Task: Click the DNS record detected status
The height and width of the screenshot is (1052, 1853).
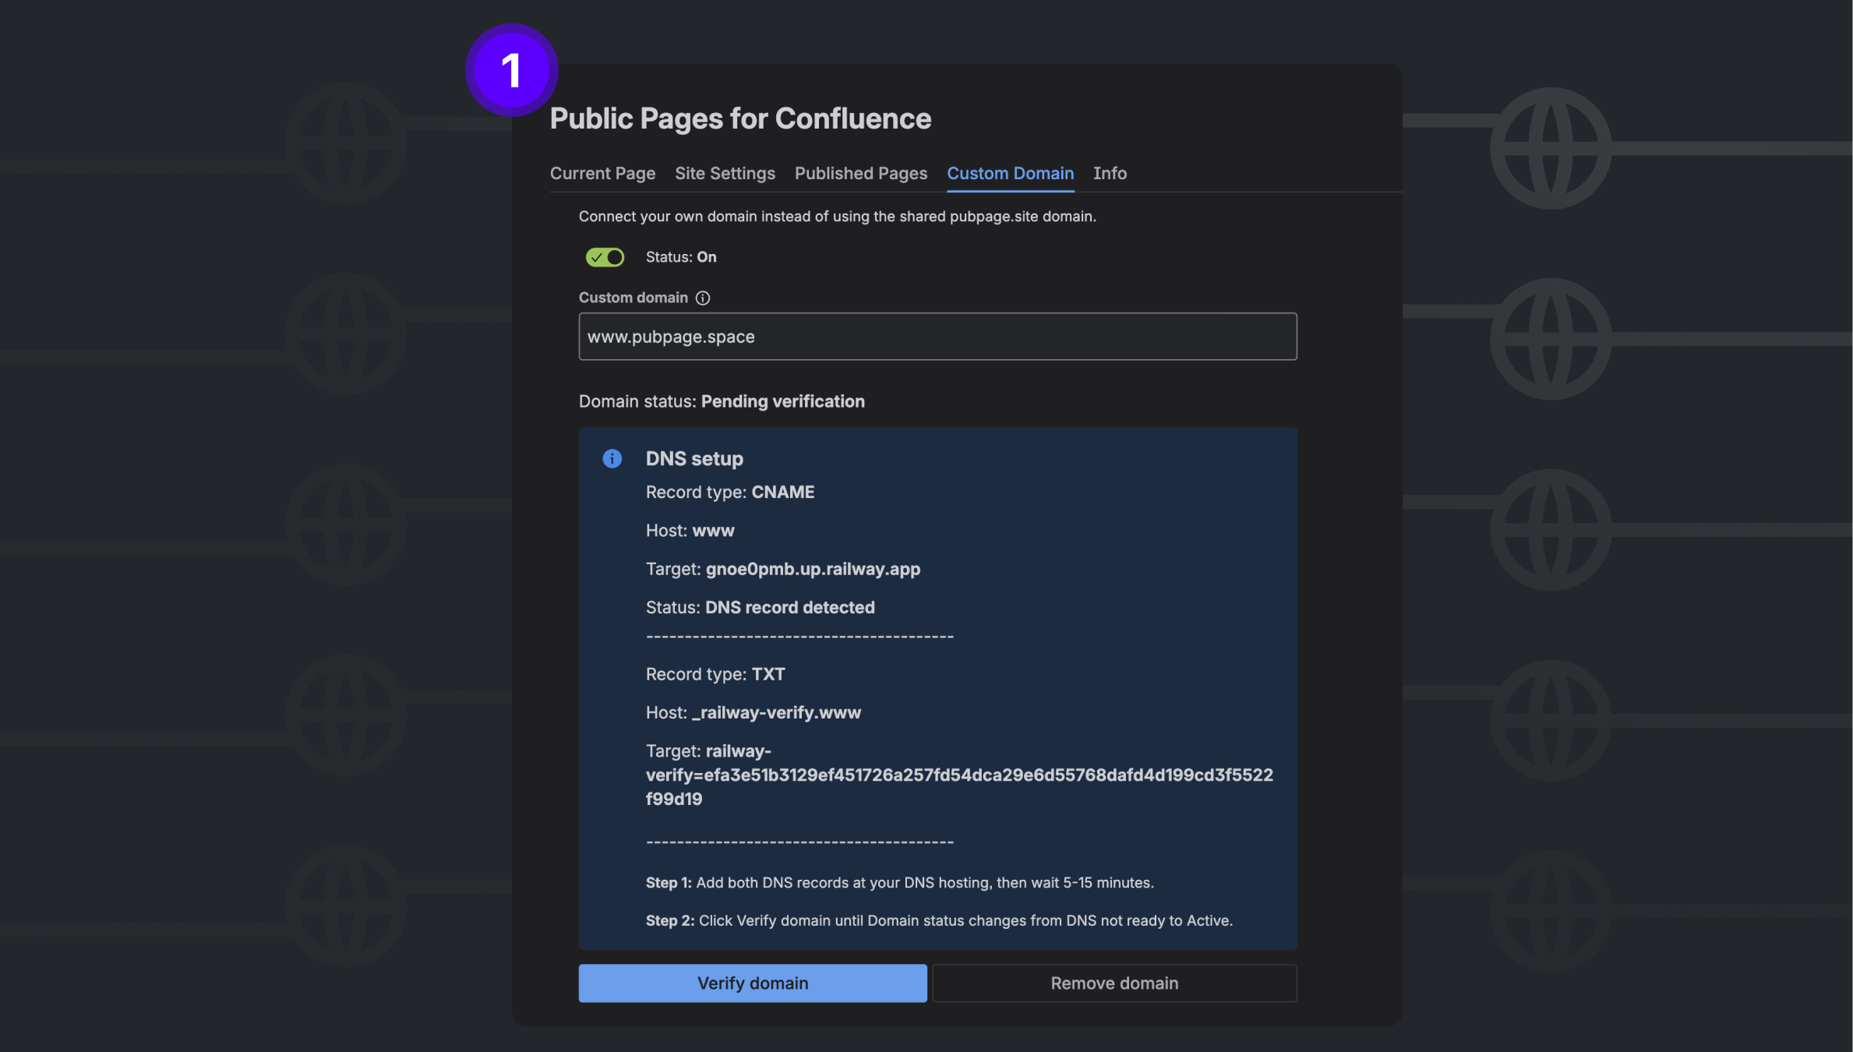Action: [789, 607]
